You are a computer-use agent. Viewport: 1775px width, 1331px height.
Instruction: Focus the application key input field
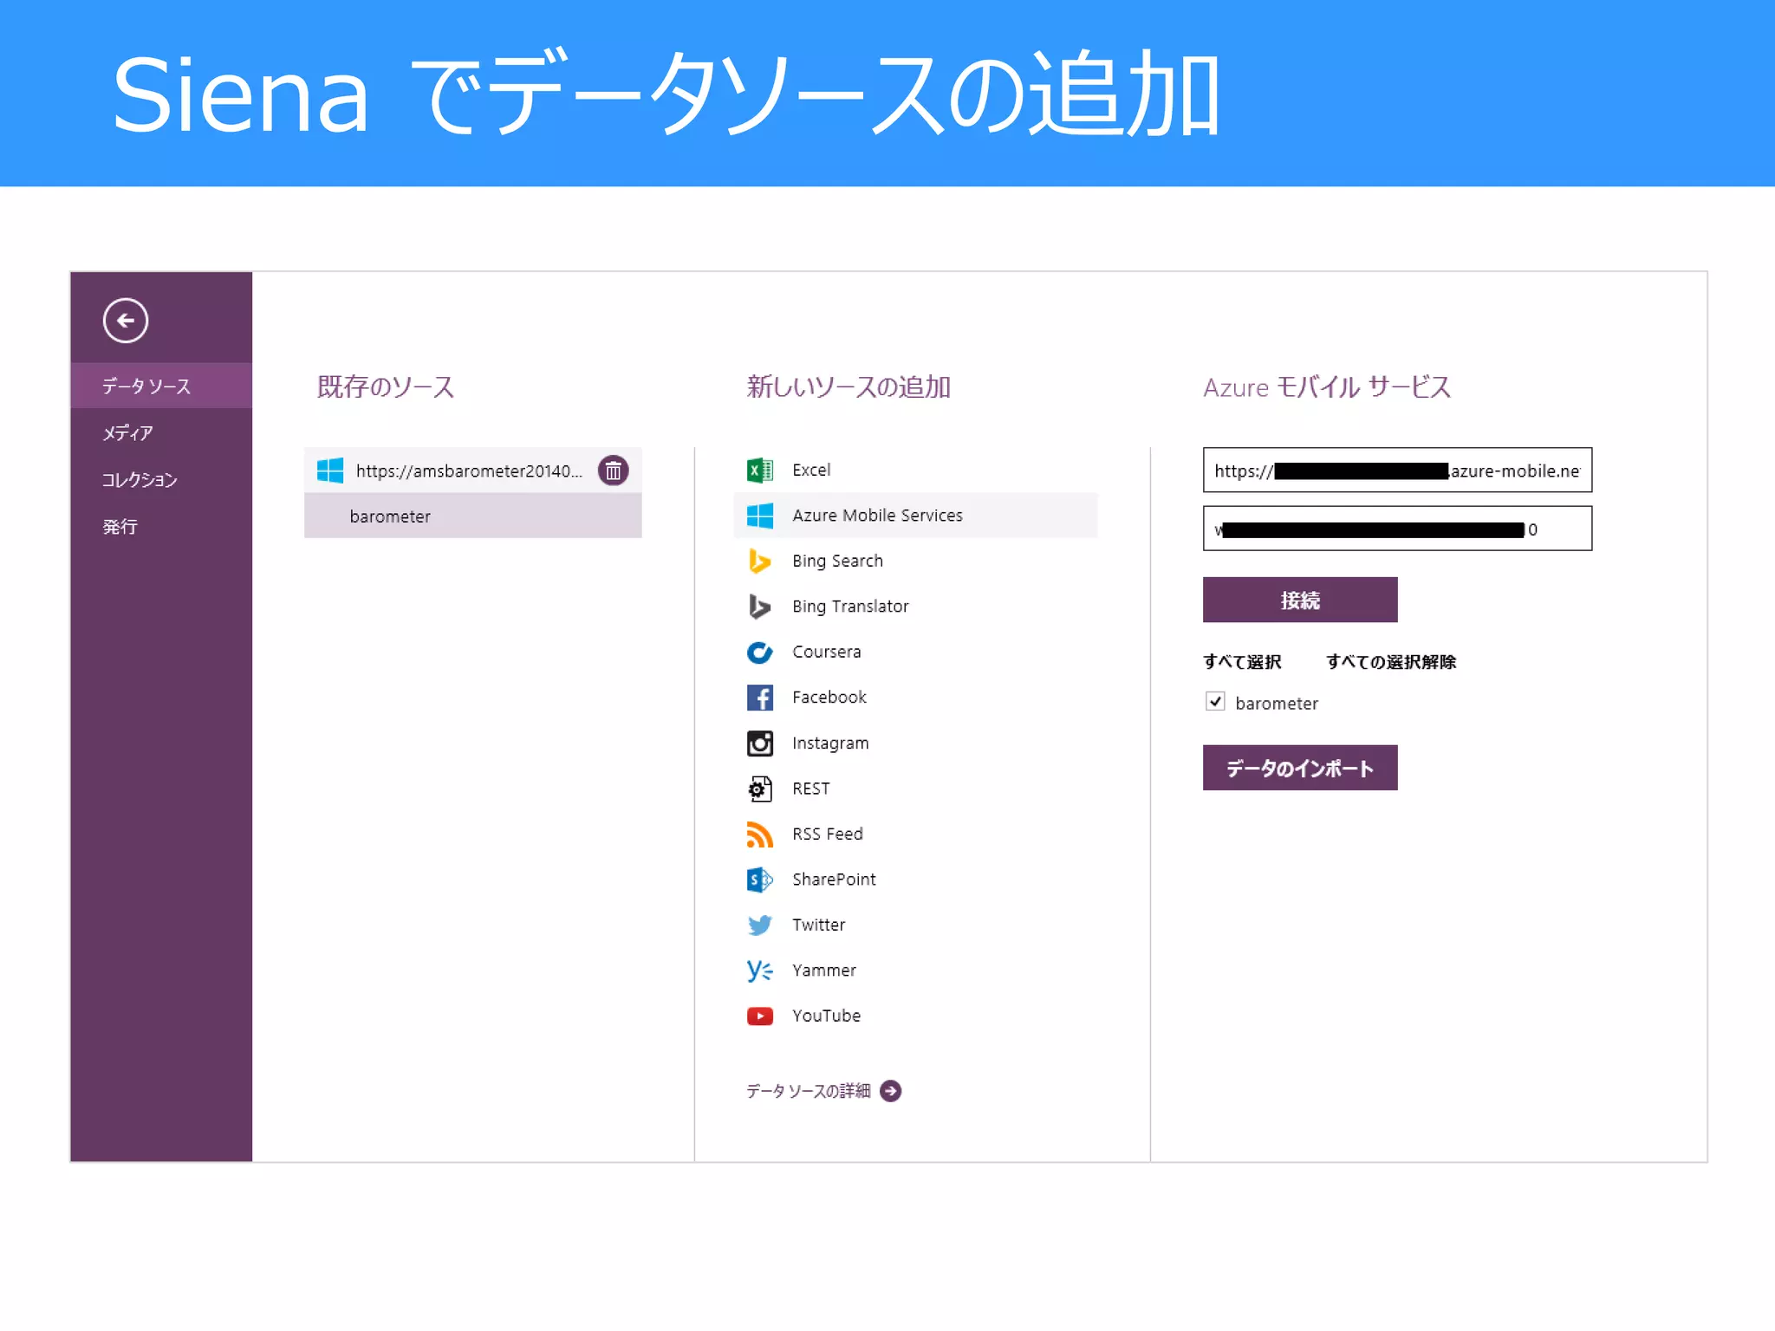coord(1397,529)
